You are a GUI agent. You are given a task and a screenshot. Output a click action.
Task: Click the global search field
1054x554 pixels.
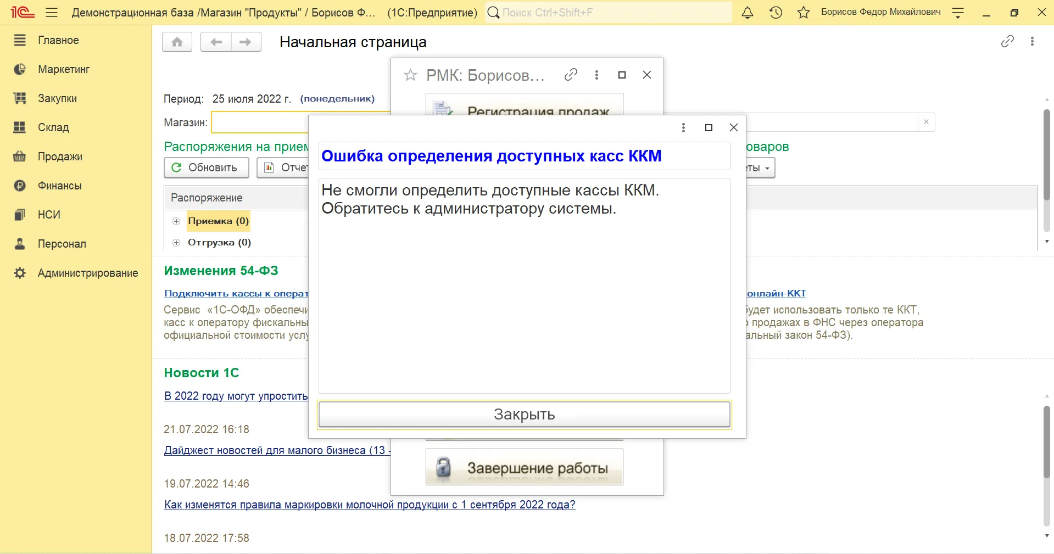(x=609, y=13)
